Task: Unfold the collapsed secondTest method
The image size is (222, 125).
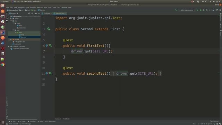Action: 54,73
